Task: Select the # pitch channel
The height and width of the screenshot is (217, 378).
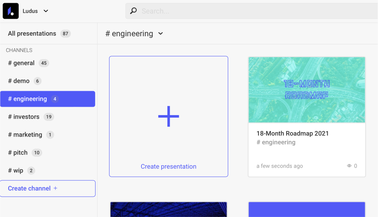Action: point(18,152)
